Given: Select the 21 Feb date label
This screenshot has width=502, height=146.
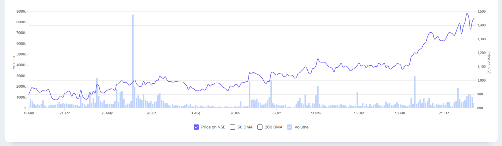Looking at the screenshot, I should coord(444,113).
